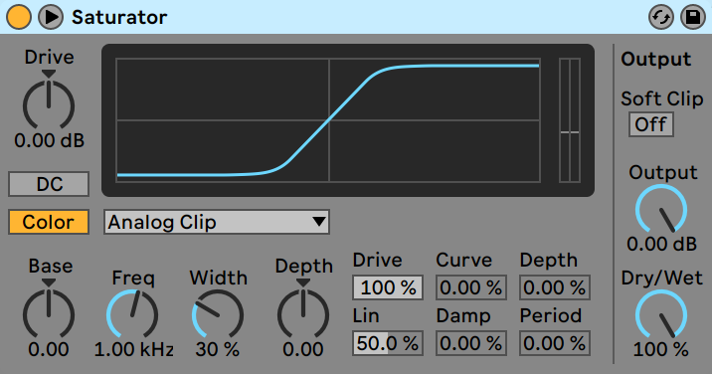
Task: Click the 1.00 kHz frequency value
Action: coord(134,349)
